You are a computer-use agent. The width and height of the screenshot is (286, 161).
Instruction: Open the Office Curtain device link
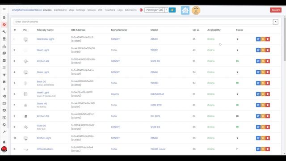(45, 149)
